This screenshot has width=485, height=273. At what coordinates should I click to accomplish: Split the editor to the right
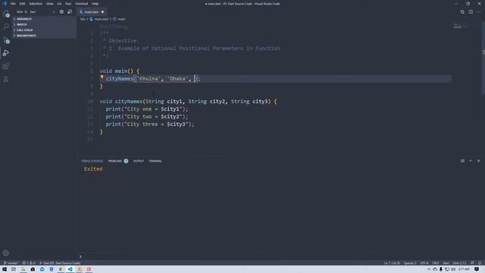(471, 12)
